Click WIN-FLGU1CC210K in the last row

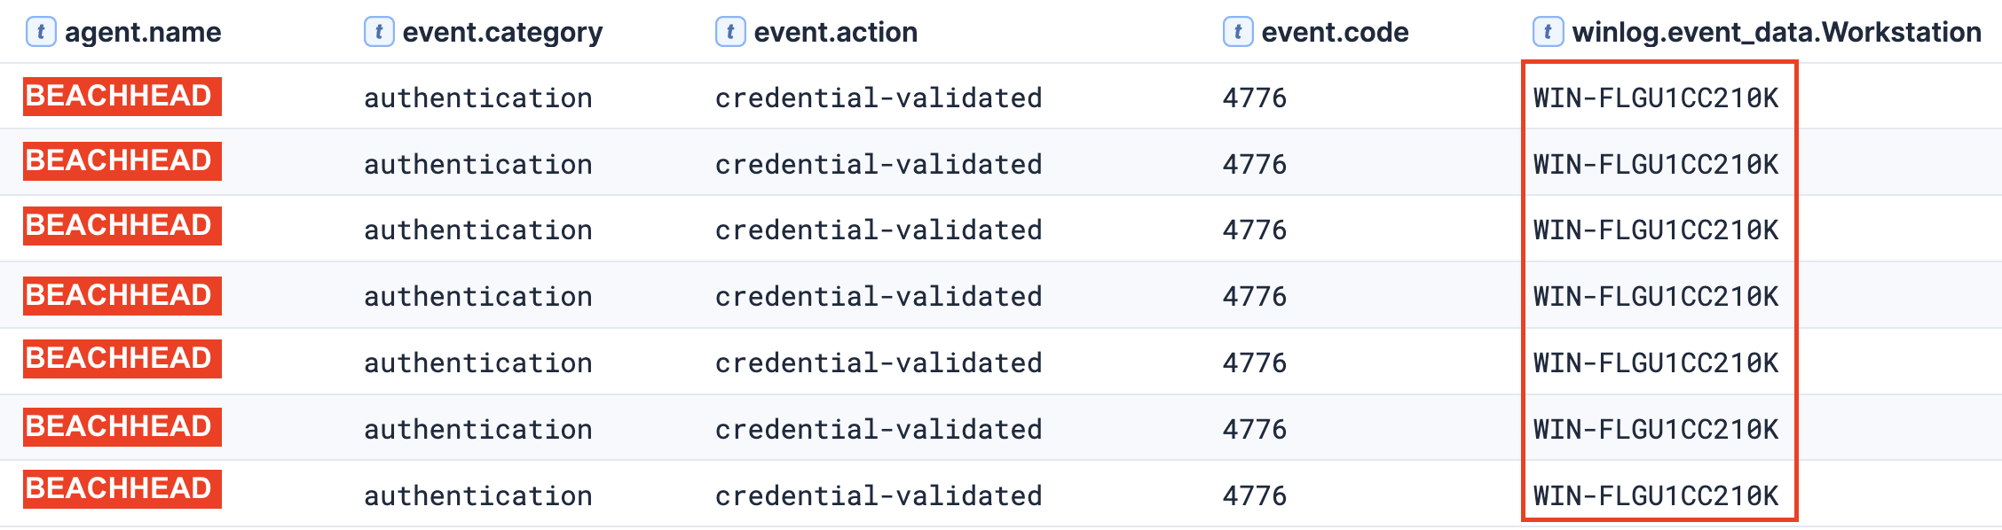tap(1656, 495)
